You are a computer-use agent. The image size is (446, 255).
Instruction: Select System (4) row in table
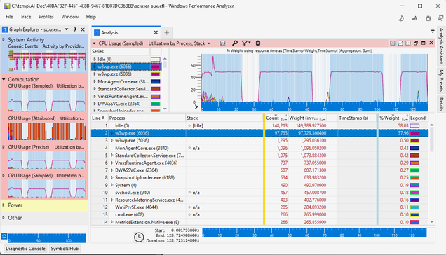tap(259, 185)
